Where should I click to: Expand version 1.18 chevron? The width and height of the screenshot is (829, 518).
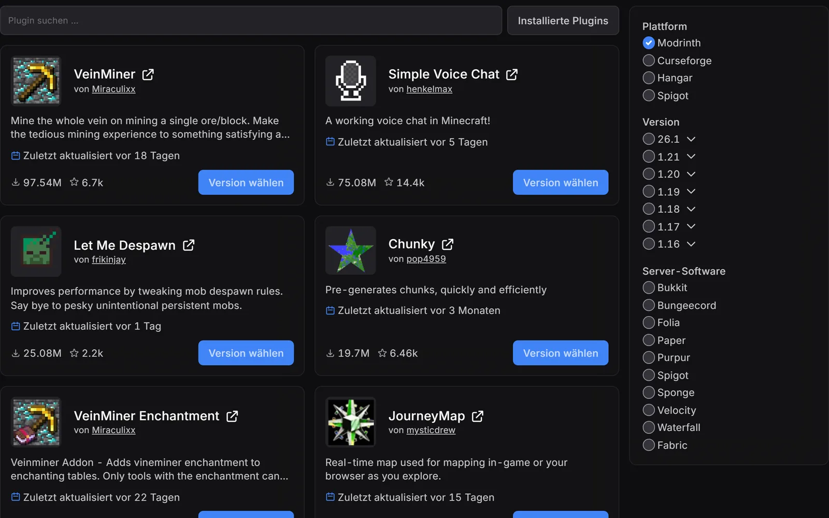(691, 209)
